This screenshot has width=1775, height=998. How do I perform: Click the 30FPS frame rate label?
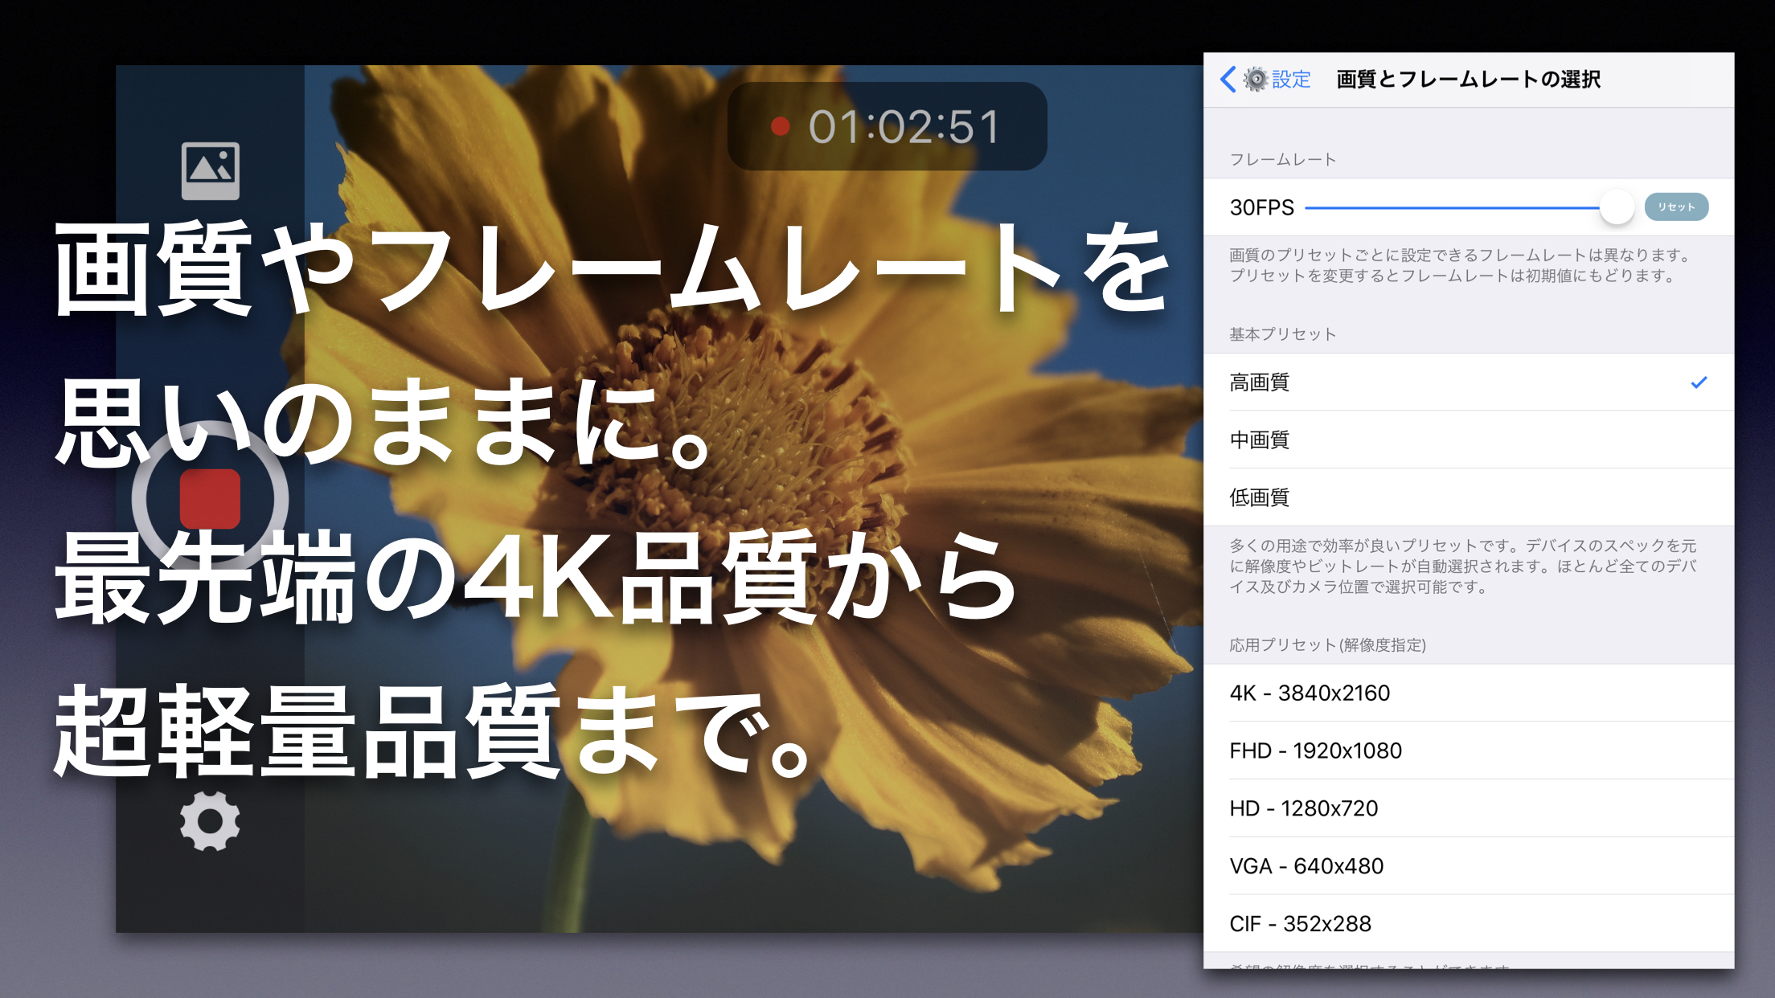point(1261,208)
